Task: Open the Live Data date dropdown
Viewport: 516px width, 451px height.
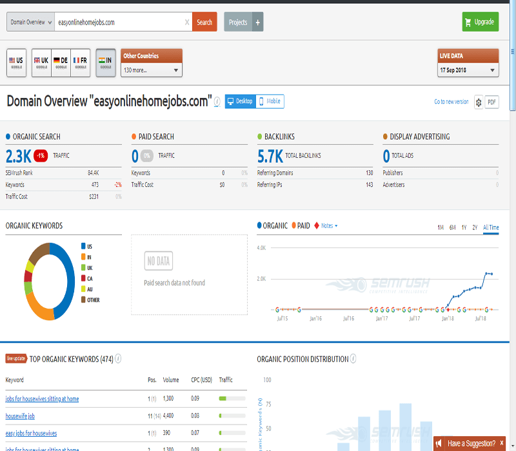Action: click(x=468, y=70)
